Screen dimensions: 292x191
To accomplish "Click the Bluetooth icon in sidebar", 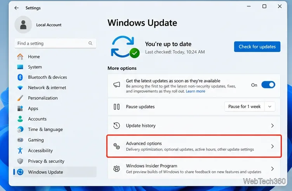I will [x=20, y=77].
